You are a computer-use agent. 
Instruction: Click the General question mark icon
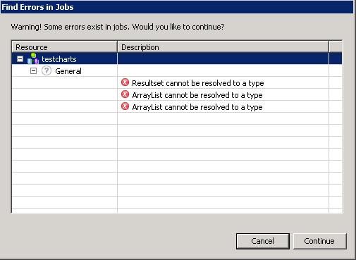coord(47,70)
